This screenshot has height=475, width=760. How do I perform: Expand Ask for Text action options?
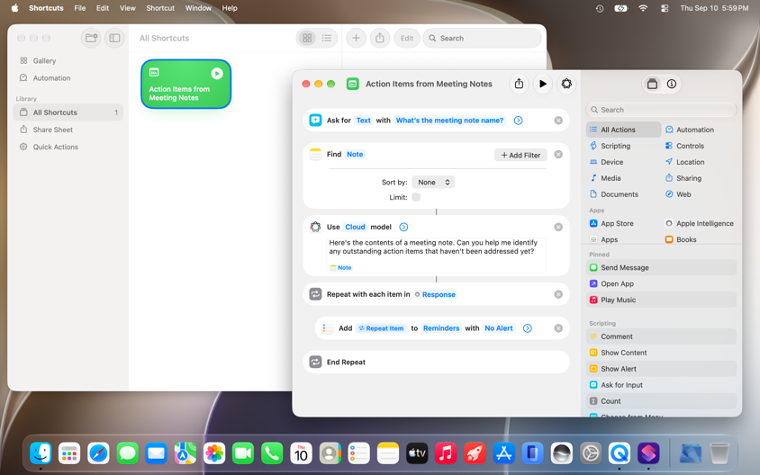tap(518, 121)
